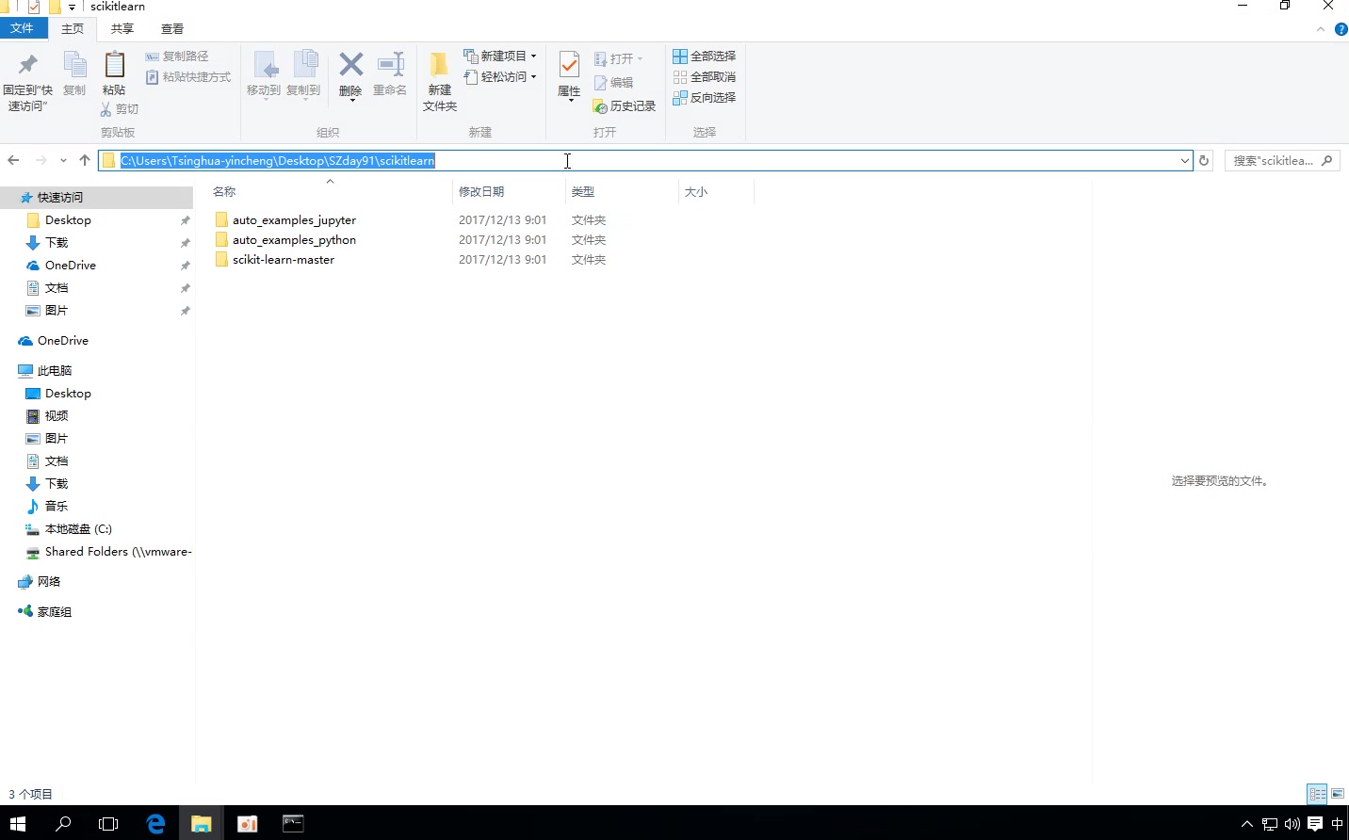Open 历史记录 (history)
This screenshot has width=1349, height=840.
pyautogui.click(x=624, y=106)
